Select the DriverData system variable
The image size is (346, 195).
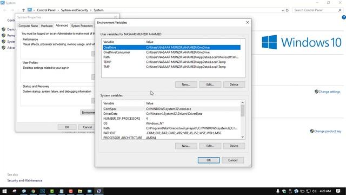click(171, 114)
